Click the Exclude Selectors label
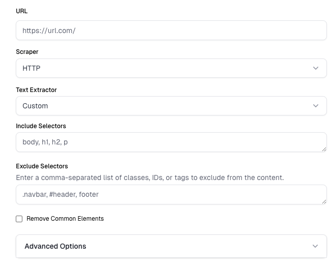This screenshot has height=268, width=331. (x=42, y=166)
